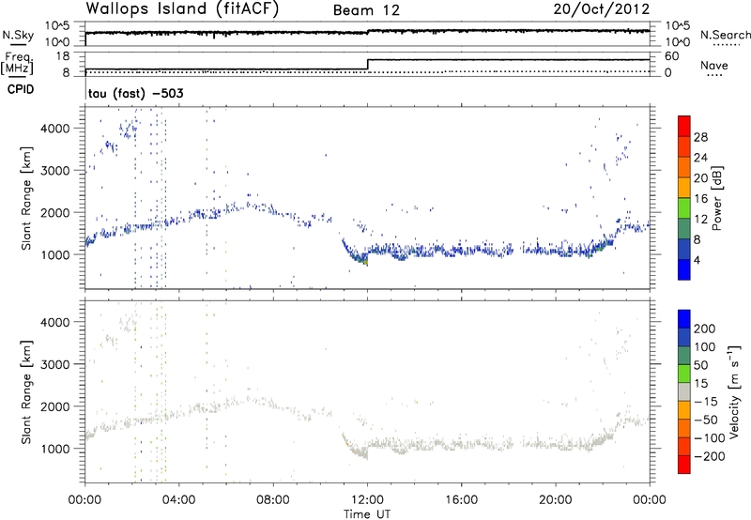Click the 'Nave' legend label
The image size is (751, 520).
714,66
